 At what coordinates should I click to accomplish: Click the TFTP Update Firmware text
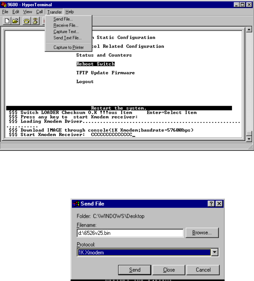(106, 73)
